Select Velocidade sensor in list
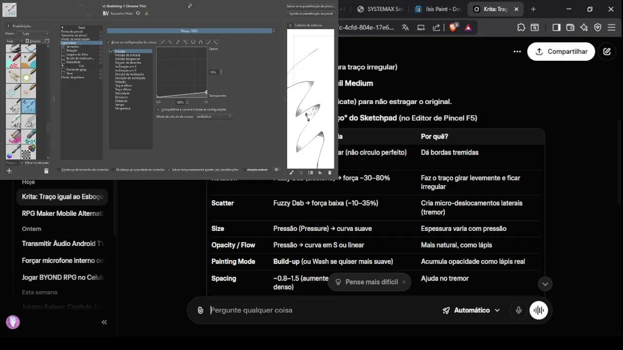Image resolution: width=623 pixels, height=350 pixels. 122,93
